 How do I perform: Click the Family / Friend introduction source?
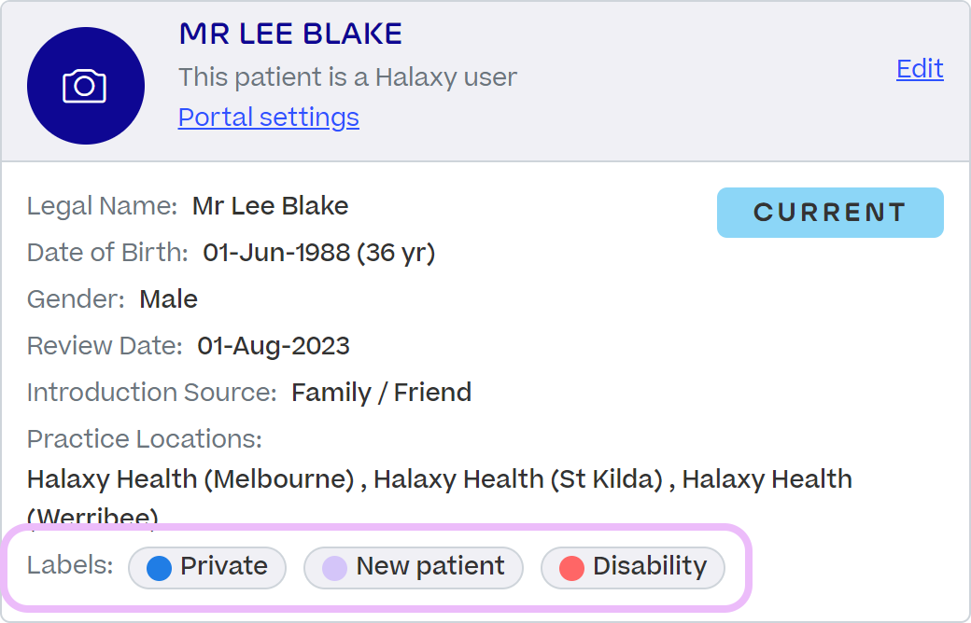tap(382, 393)
